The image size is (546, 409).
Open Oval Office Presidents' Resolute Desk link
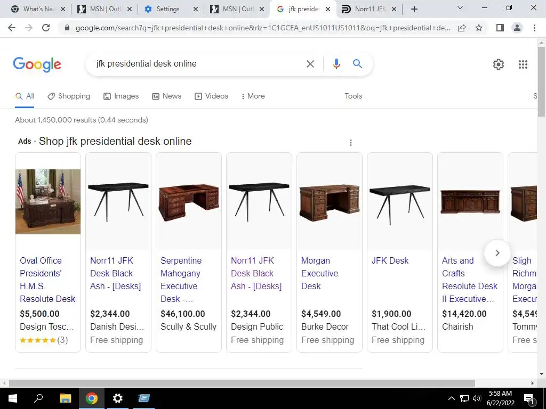47,280
